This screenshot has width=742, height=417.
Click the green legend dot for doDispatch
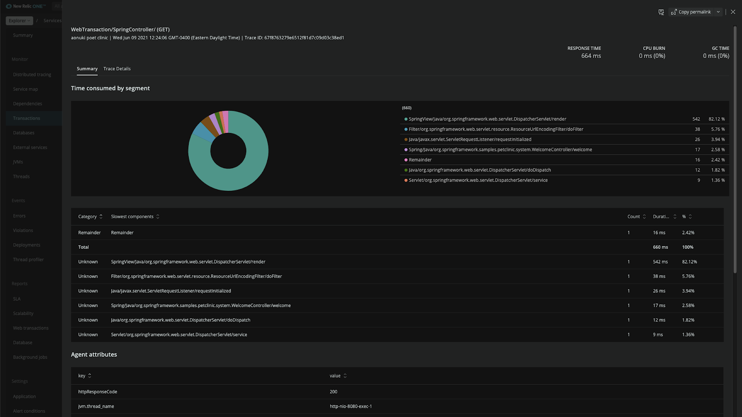click(x=406, y=170)
